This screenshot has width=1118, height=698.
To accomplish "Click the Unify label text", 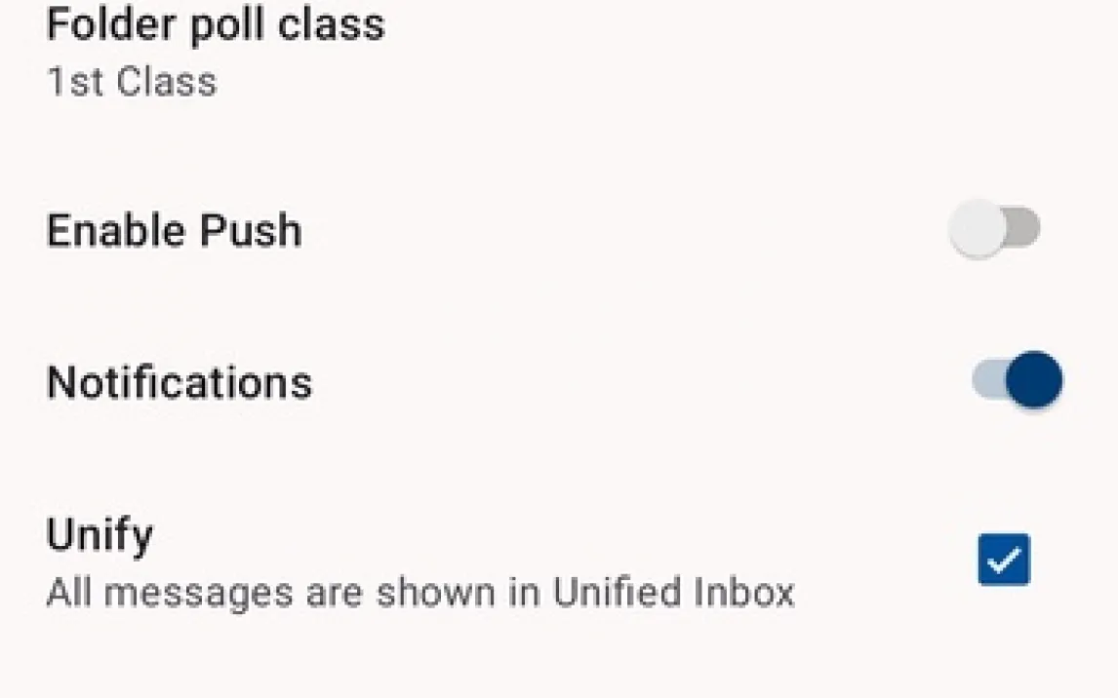I will click(x=100, y=535).
